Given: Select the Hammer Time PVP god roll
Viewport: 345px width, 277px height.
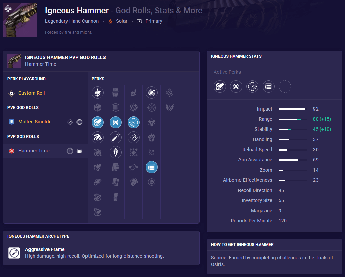Looking at the screenshot, I should pyautogui.click(x=34, y=151).
